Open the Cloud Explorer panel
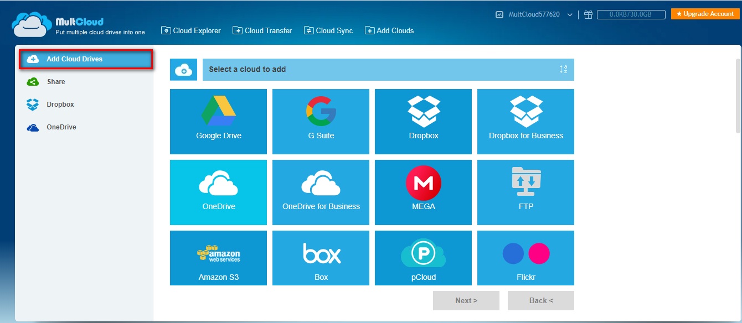Screen dimensions: 742x323 pos(190,30)
